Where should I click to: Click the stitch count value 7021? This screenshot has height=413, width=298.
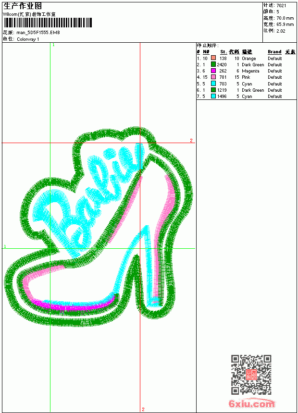click(281, 6)
